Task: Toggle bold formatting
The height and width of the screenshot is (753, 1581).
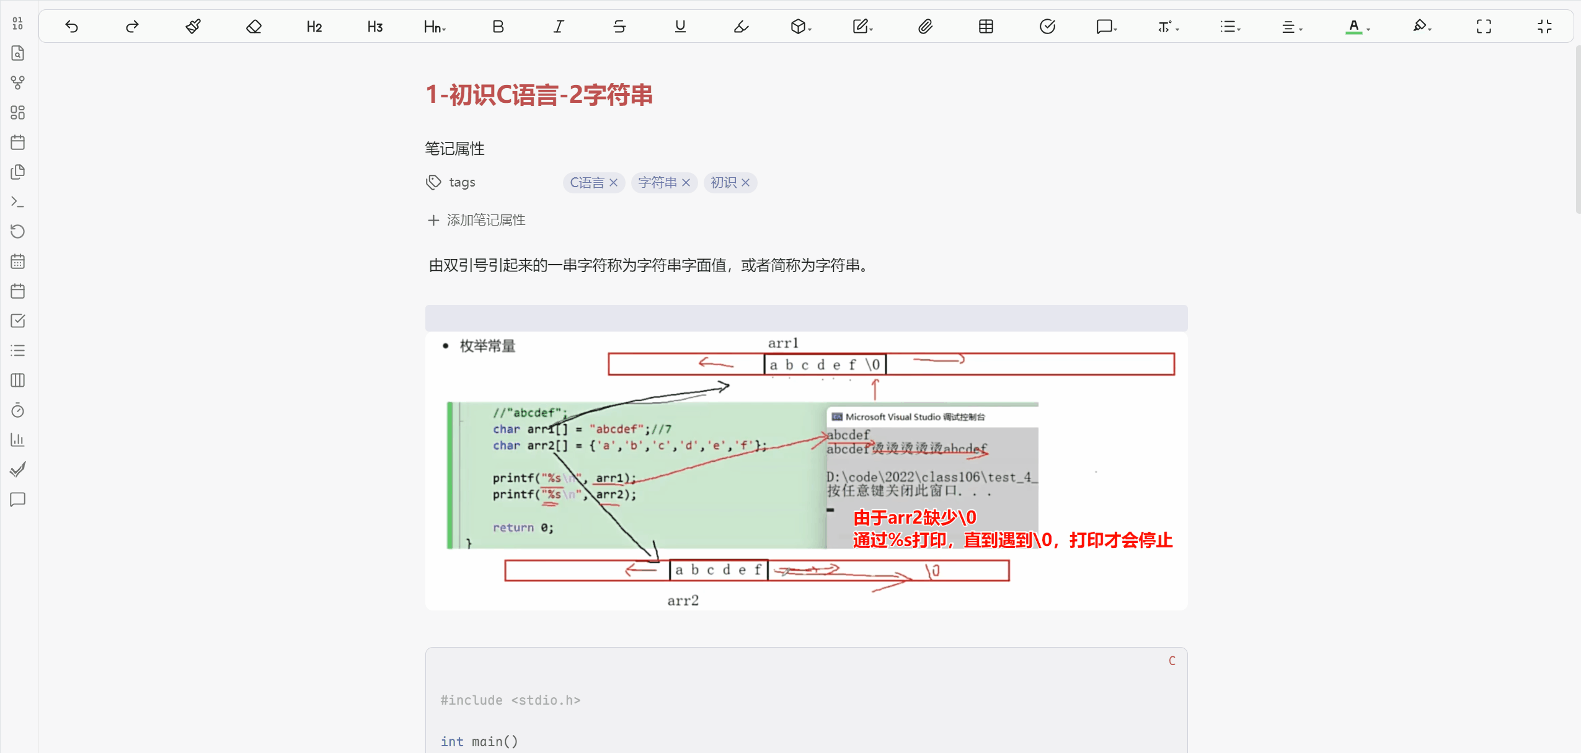Action: point(498,27)
